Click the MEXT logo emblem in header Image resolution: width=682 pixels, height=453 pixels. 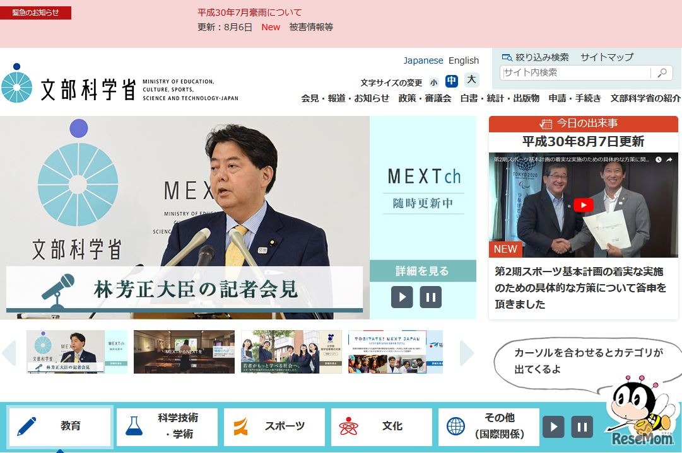click(16, 83)
